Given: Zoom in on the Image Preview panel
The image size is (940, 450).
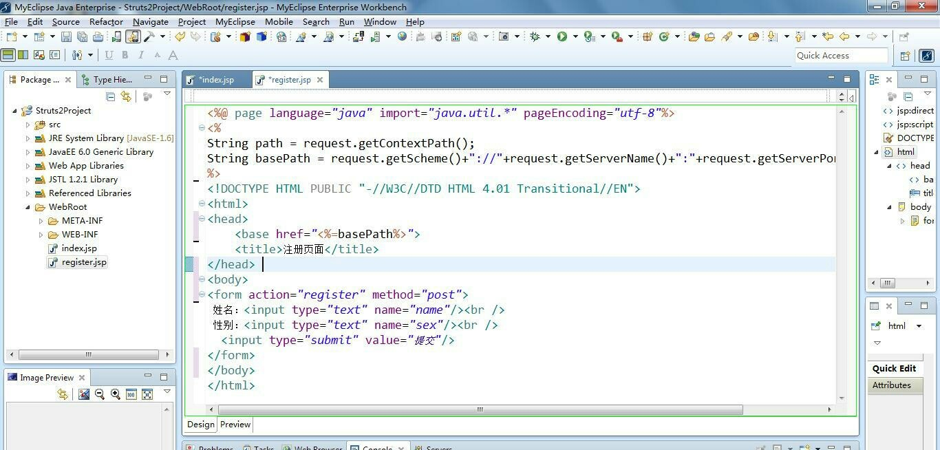Looking at the screenshot, I should pos(115,394).
